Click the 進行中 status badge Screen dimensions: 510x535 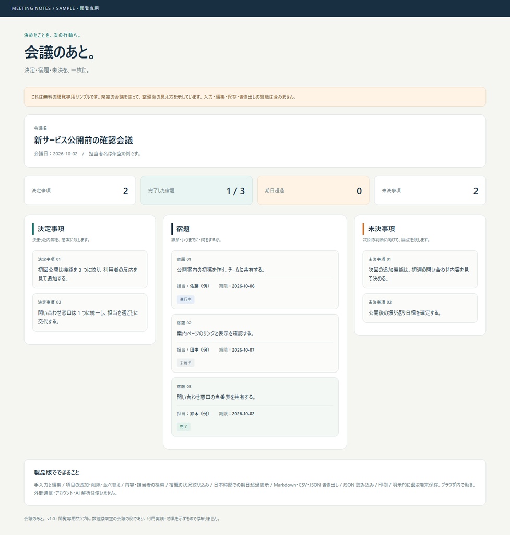185,299
